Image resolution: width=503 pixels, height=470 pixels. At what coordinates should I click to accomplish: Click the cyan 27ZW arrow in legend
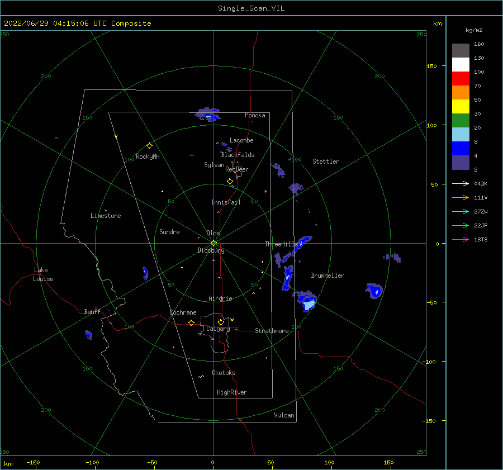tap(461, 211)
